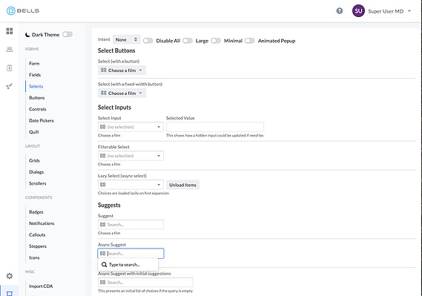The image size is (422, 296).
Task: Click the clipboard icon in left rail
Action: [10, 68]
